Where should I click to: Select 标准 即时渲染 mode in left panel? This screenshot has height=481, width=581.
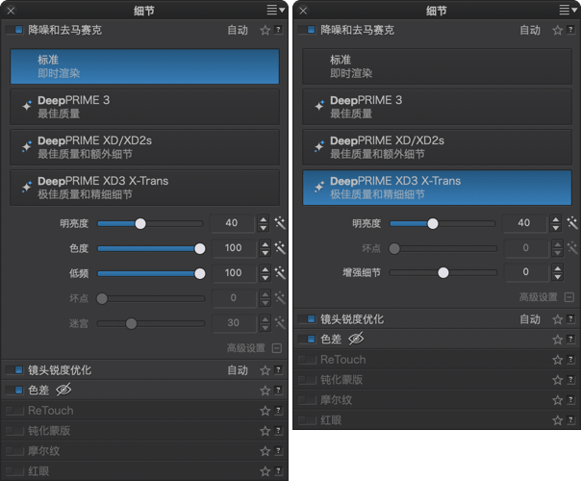pos(144,66)
